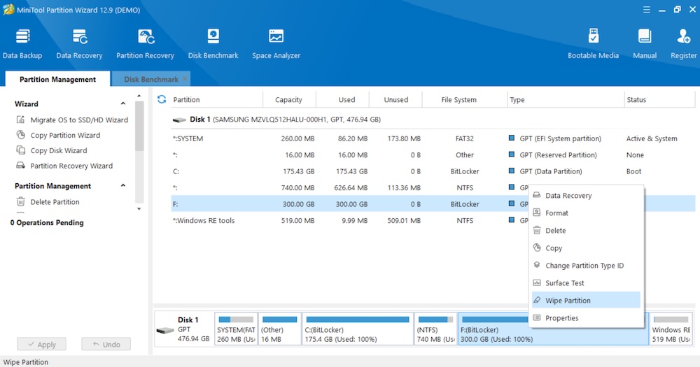The width and height of the screenshot is (700, 367).
Task: Select the Windows RE disk map block
Action: coord(671,329)
